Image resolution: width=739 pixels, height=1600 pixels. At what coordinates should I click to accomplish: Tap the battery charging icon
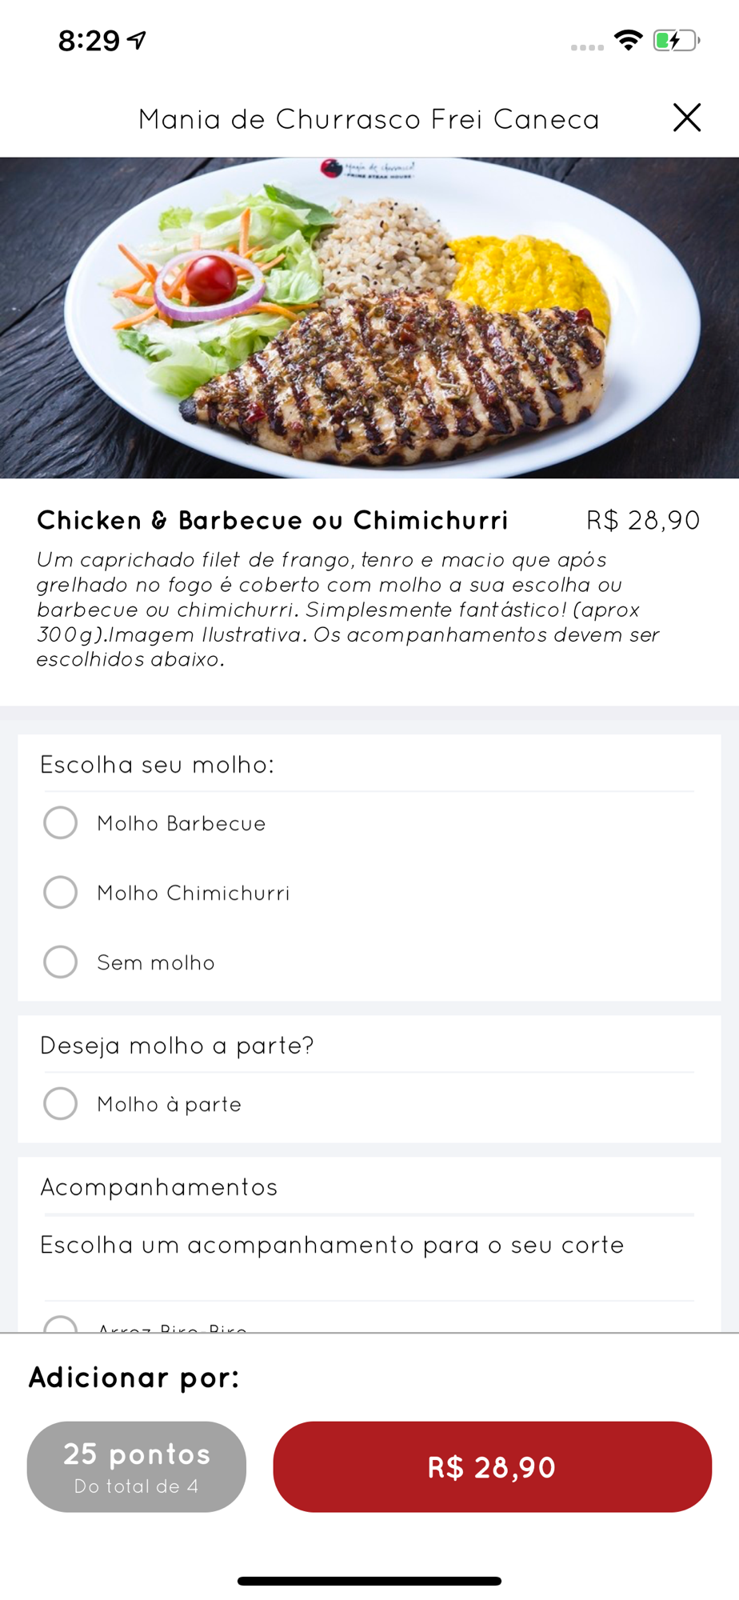click(x=677, y=40)
